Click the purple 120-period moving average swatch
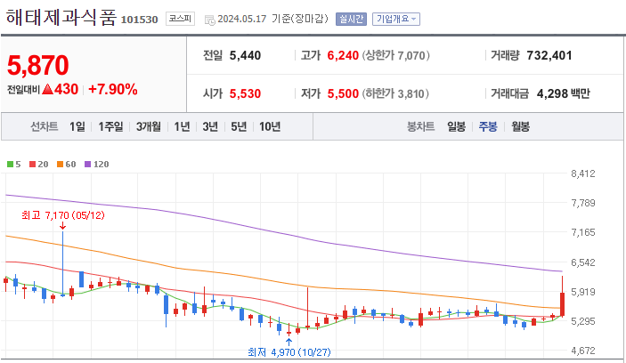 [x=88, y=164]
